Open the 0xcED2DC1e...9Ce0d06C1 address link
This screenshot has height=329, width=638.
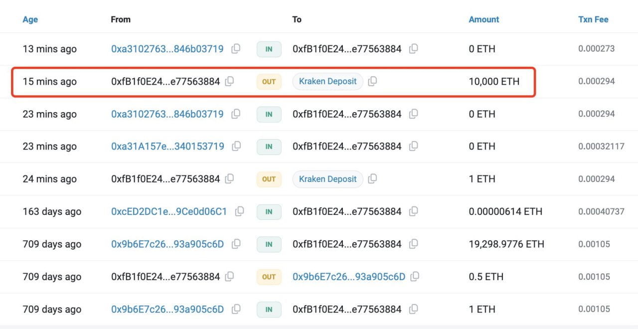168,211
